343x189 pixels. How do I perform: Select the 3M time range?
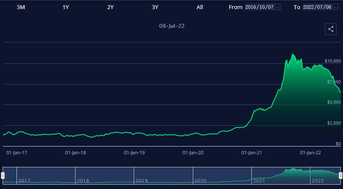20,7
